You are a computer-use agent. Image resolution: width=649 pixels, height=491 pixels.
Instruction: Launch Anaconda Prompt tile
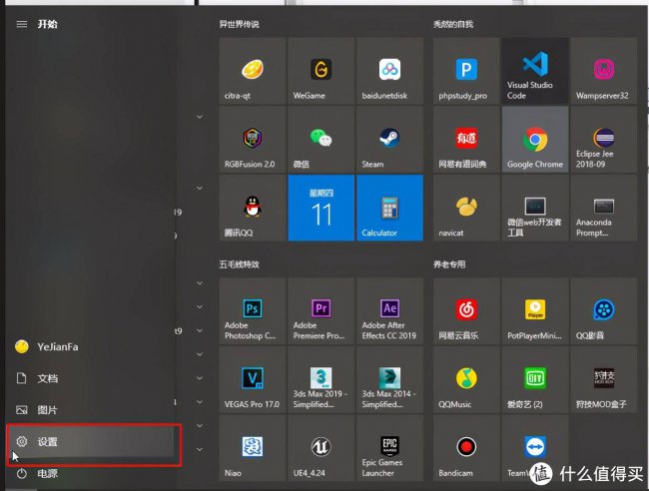604,208
